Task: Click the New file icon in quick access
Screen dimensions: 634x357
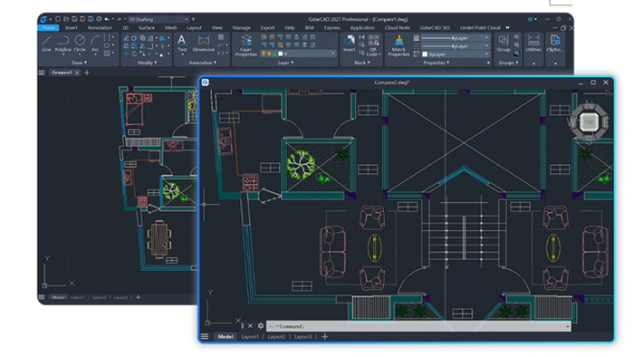Action: click(58, 19)
